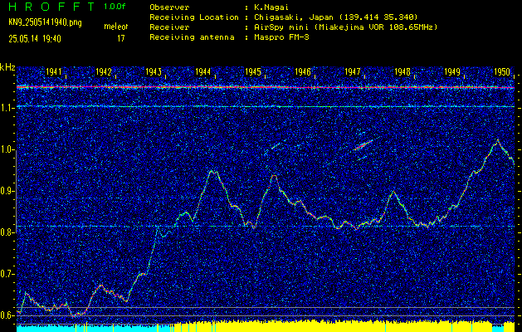522x332 pixels.
Task: Select the 0.8 frequency axis label
Action: click(7, 232)
